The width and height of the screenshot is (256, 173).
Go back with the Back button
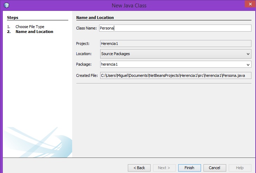(139, 168)
